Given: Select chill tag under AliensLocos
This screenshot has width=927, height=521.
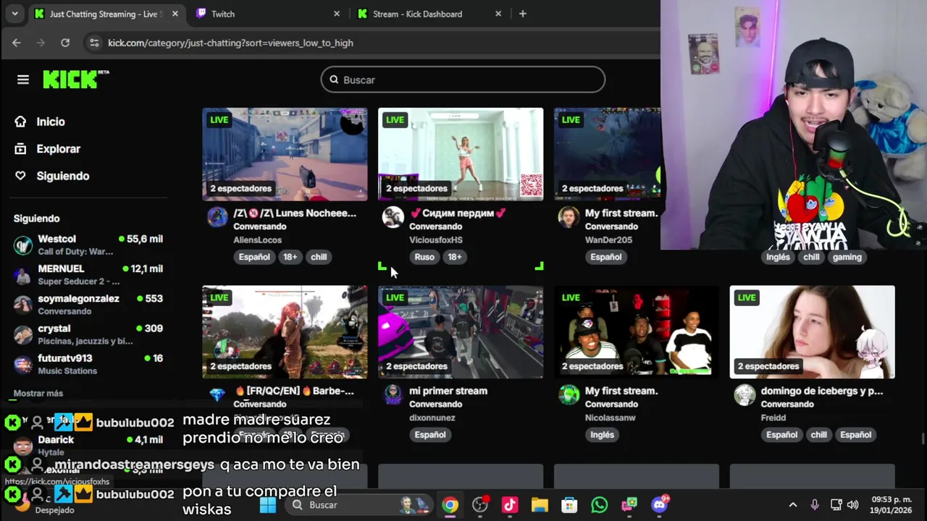Looking at the screenshot, I should pos(319,257).
